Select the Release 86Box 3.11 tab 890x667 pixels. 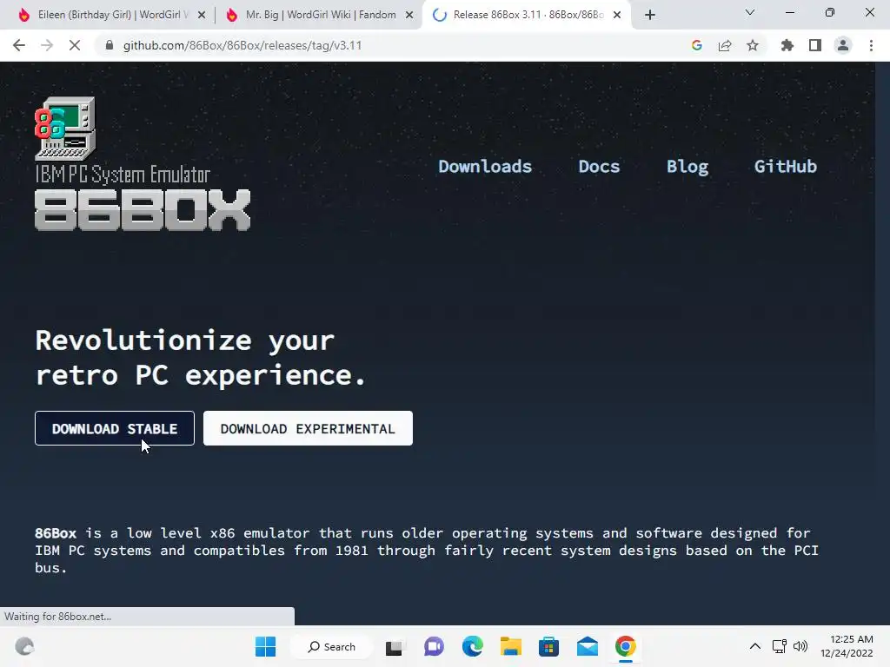click(528, 15)
